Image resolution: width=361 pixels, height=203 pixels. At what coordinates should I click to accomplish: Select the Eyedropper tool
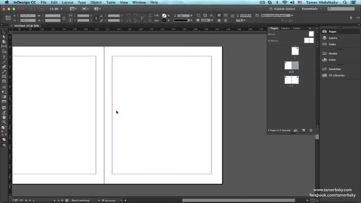pos(4,113)
